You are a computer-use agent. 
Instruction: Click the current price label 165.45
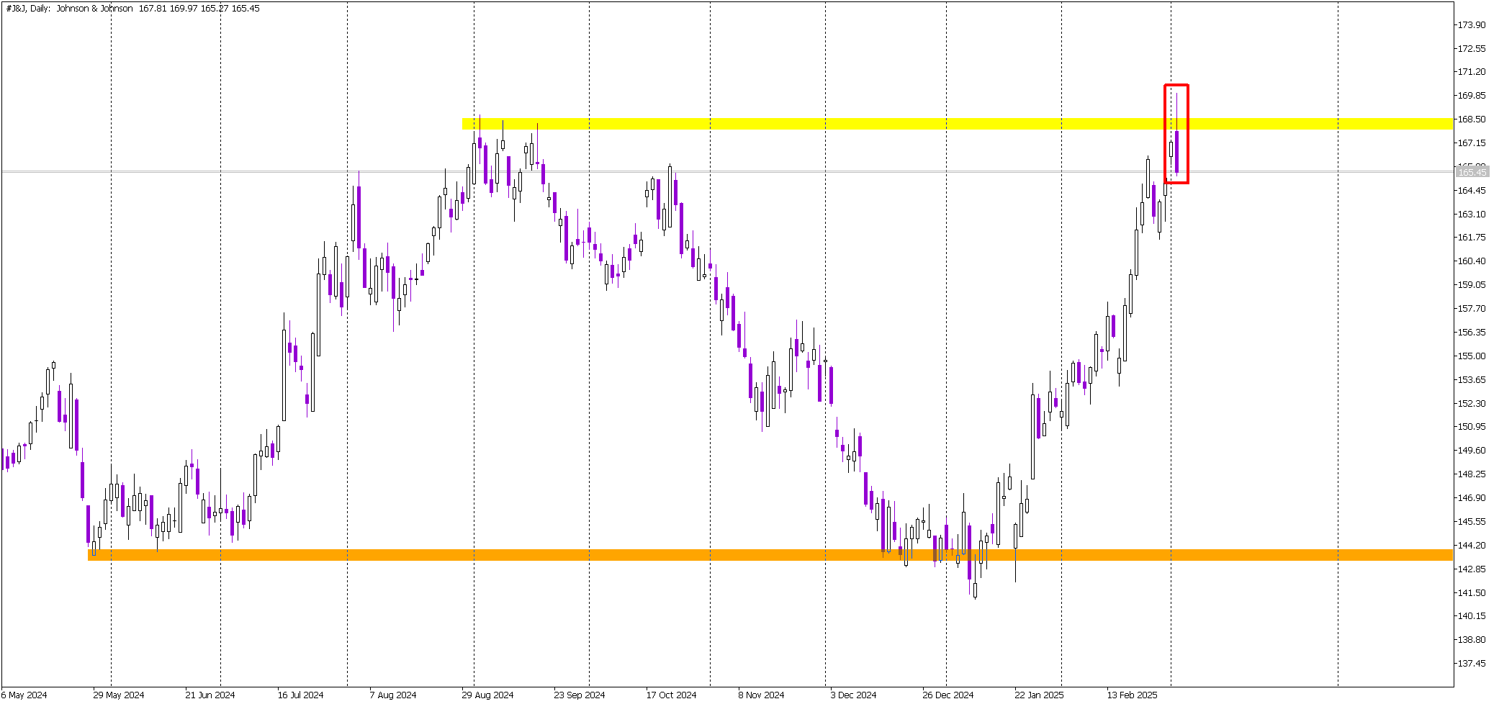1472,172
